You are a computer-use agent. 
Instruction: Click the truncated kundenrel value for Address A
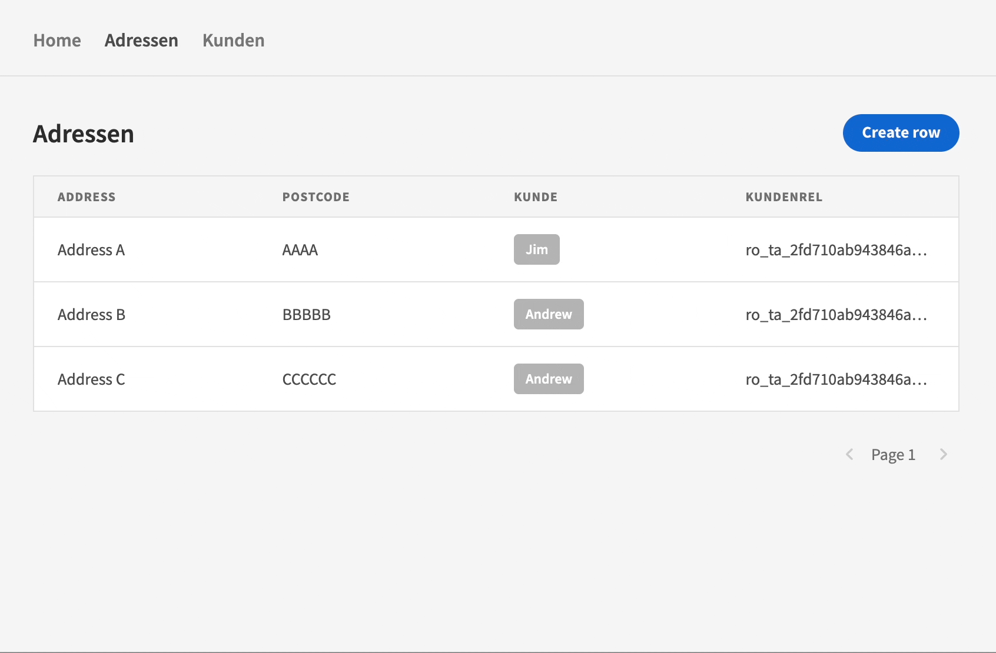[x=835, y=249]
